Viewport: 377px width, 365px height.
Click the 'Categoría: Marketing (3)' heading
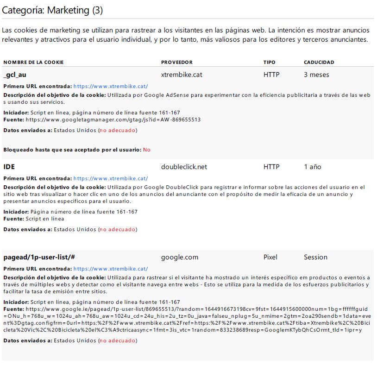[52, 10]
